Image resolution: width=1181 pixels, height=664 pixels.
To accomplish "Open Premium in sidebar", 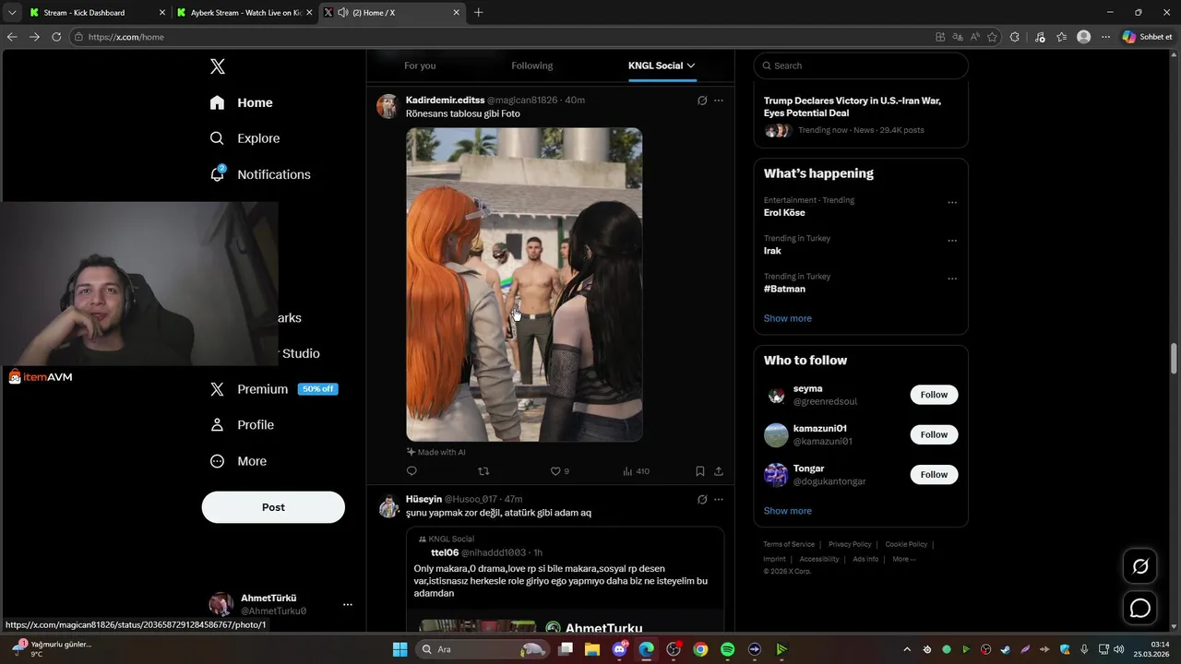I will pos(274,389).
